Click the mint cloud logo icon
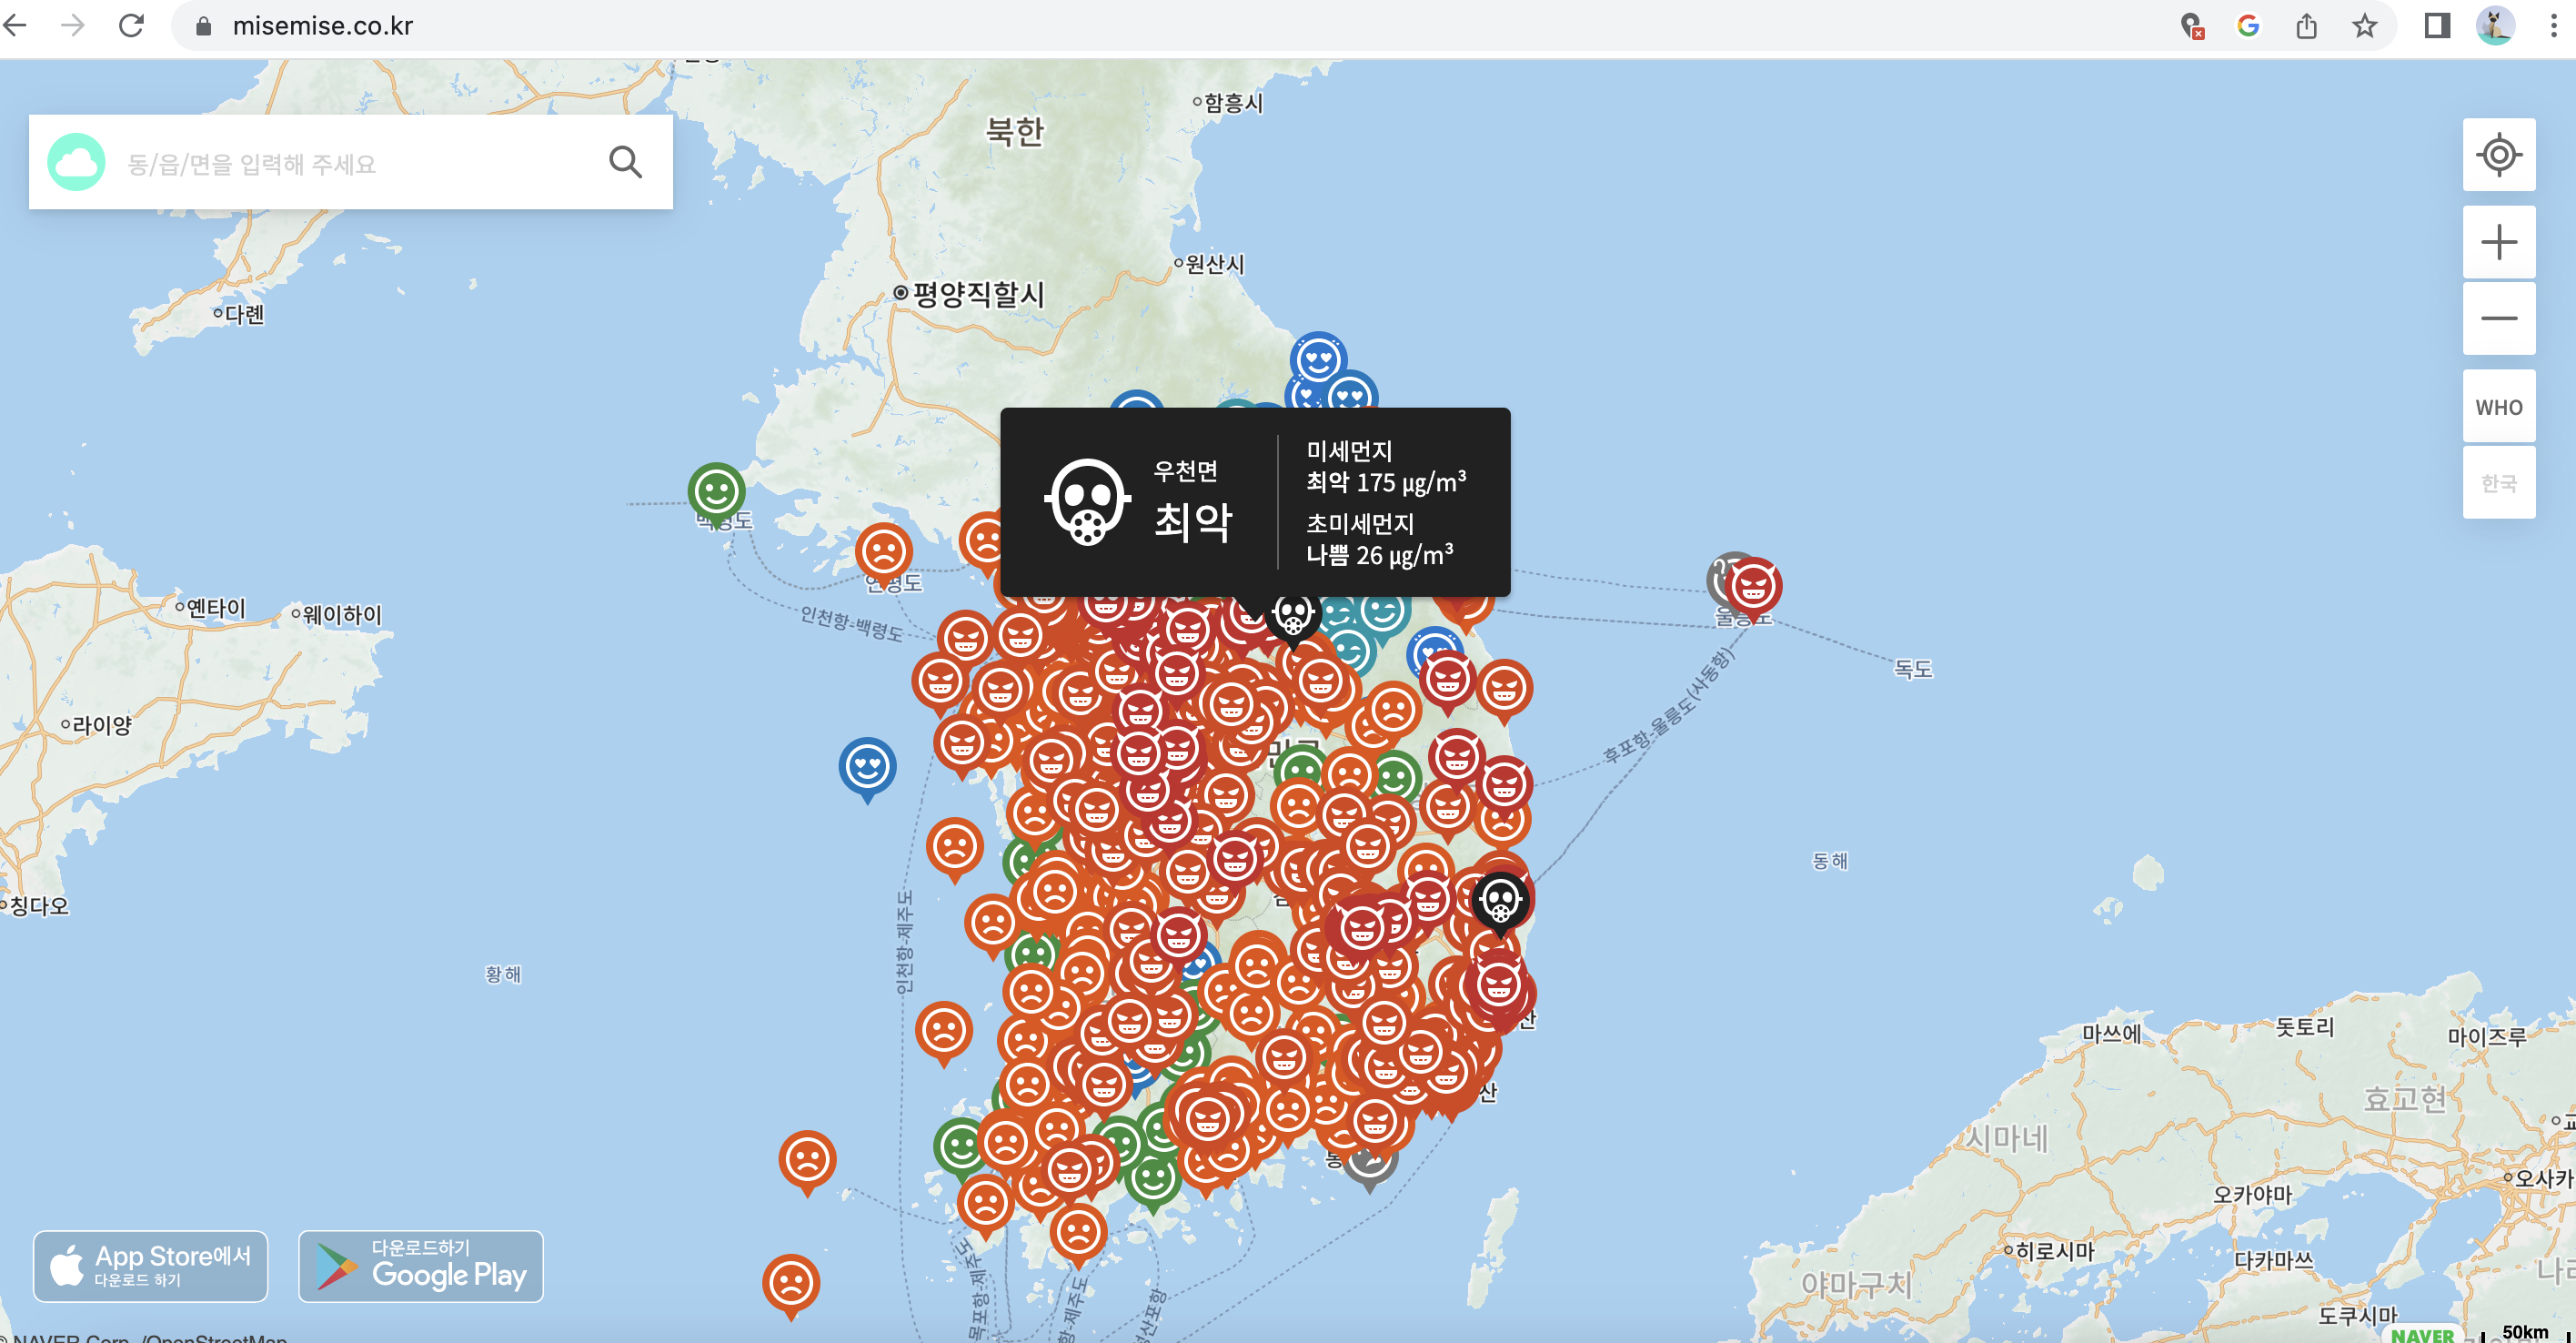 (x=76, y=162)
